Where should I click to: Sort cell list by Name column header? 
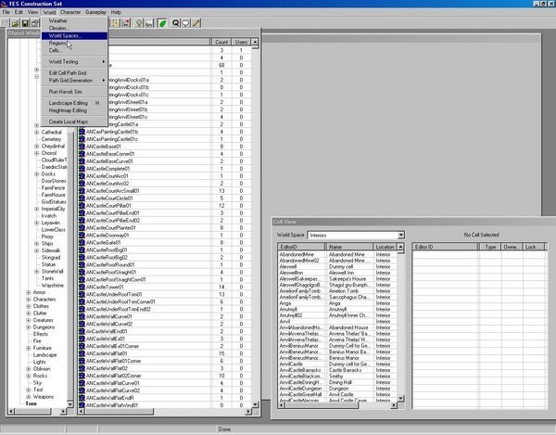tap(349, 247)
